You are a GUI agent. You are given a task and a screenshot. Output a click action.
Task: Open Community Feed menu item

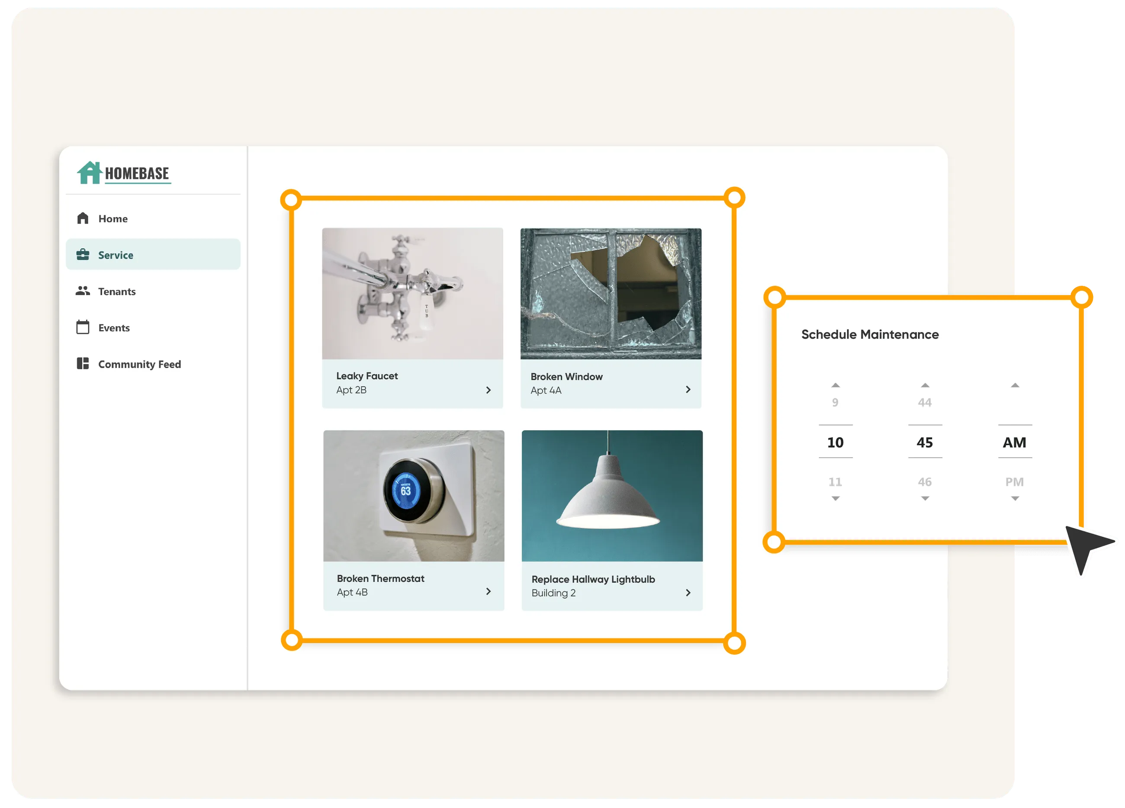point(139,364)
